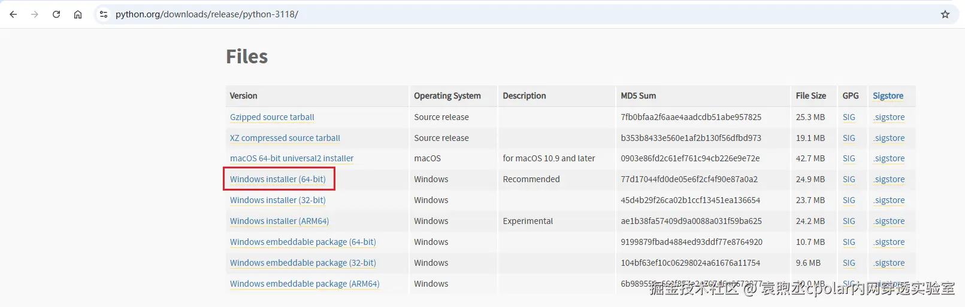965x307 pixels.
Task: Select MD5 sum 104bf63ef10c06298024a61676a11754
Action: 690,263
